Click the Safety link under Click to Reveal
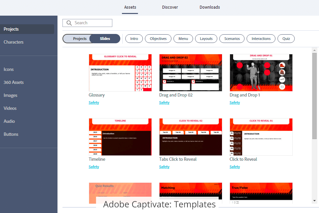This screenshot has width=319, height=213. click(x=235, y=167)
